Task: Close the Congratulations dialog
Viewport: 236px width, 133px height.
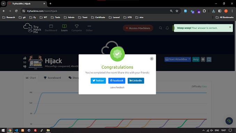Action: click(x=152, y=58)
